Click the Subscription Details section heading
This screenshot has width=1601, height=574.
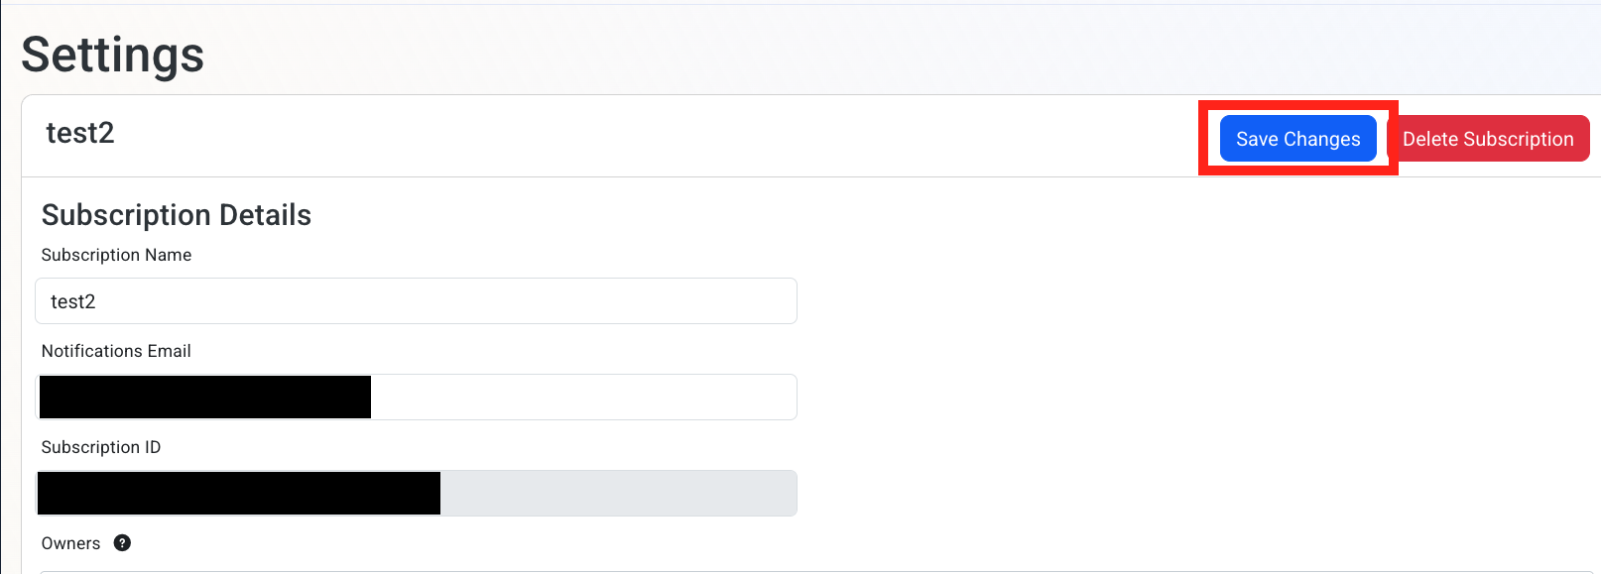pos(177,214)
